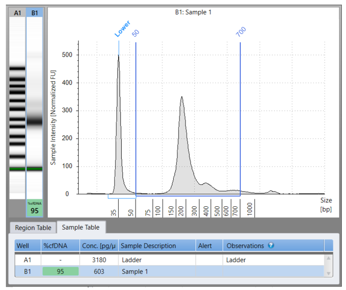The width and height of the screenshot is (346, 290).
Task: Select the Lower marker label
Action: coord(122,29)
